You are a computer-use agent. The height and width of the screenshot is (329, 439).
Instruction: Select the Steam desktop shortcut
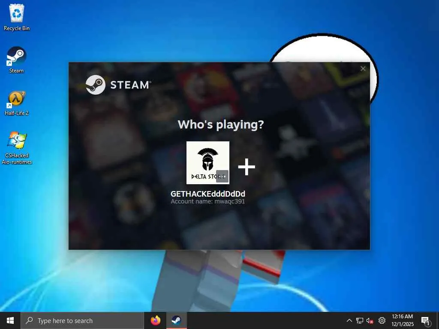tap(16, 60)
